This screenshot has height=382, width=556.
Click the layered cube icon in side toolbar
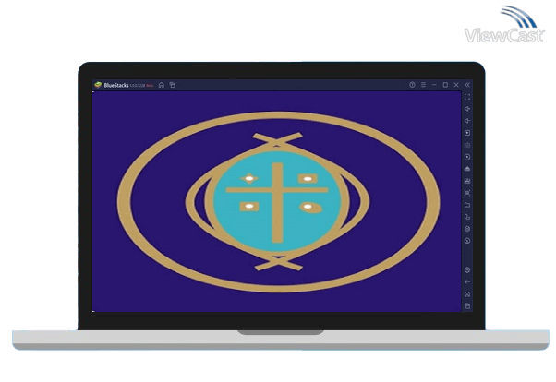(467, 229)
